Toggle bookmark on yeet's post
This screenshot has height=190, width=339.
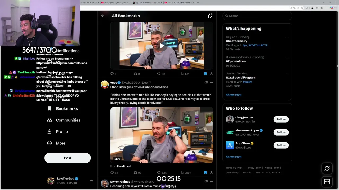[205, 173]
